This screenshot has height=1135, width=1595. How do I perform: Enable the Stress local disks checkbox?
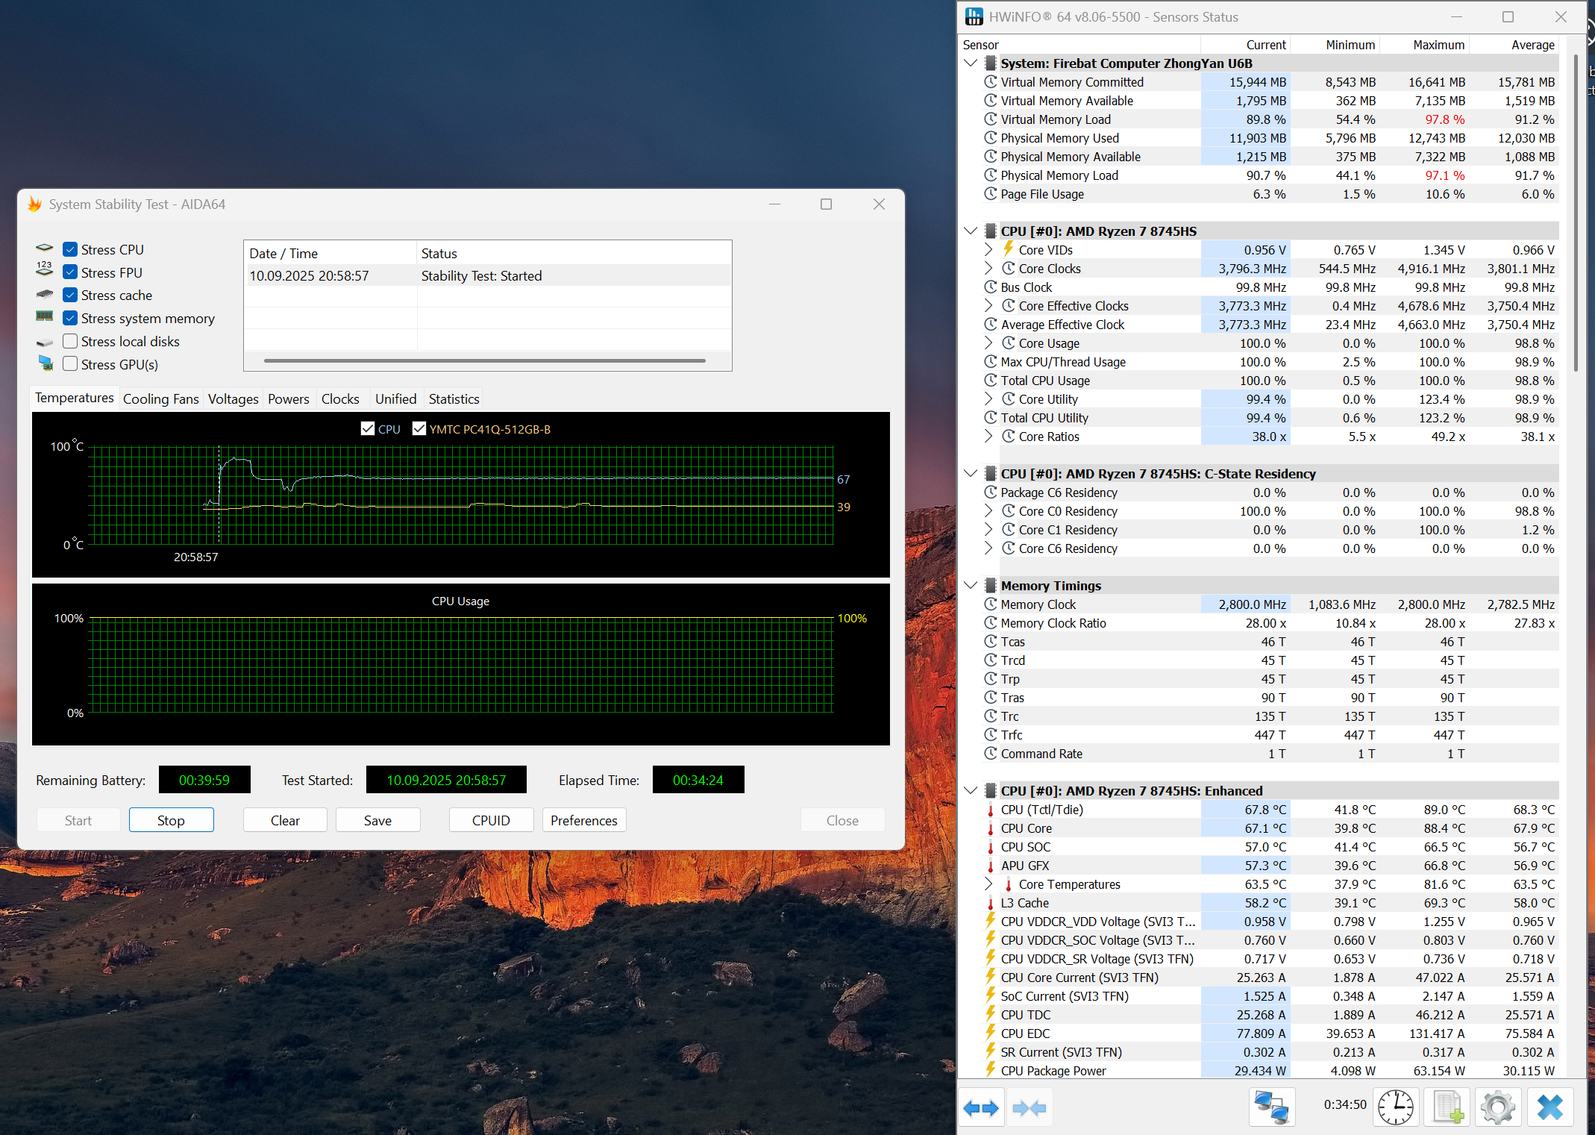(x=70, y=341)
